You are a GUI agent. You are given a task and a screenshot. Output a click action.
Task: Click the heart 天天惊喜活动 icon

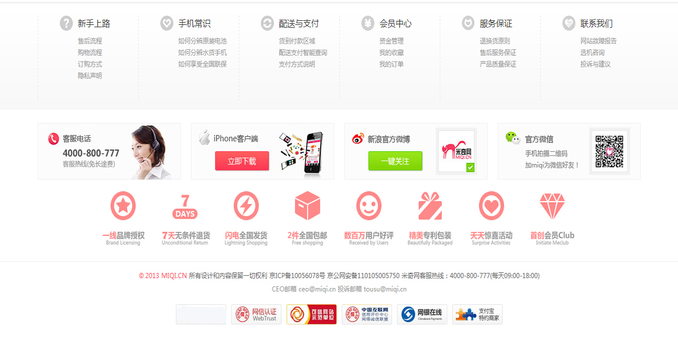click(492, 206)
